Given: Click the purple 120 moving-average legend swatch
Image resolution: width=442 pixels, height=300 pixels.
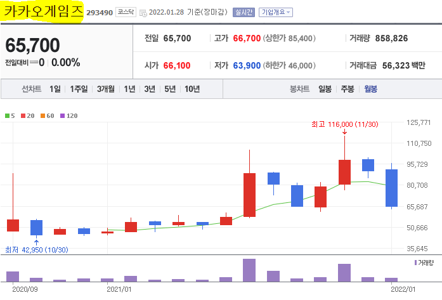Looking at the screenshot, I should coord(63,116).
